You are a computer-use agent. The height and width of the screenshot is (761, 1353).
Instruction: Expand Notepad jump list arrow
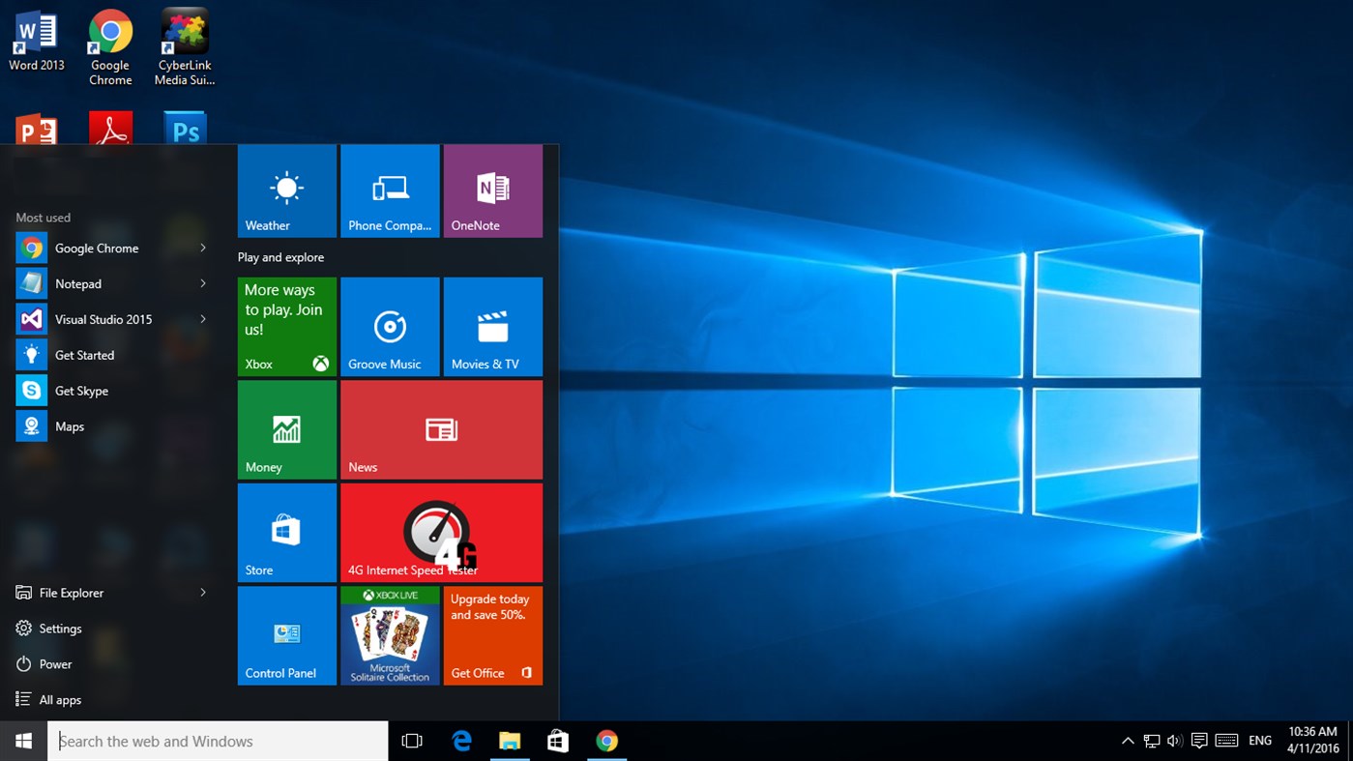click(203, 283)
